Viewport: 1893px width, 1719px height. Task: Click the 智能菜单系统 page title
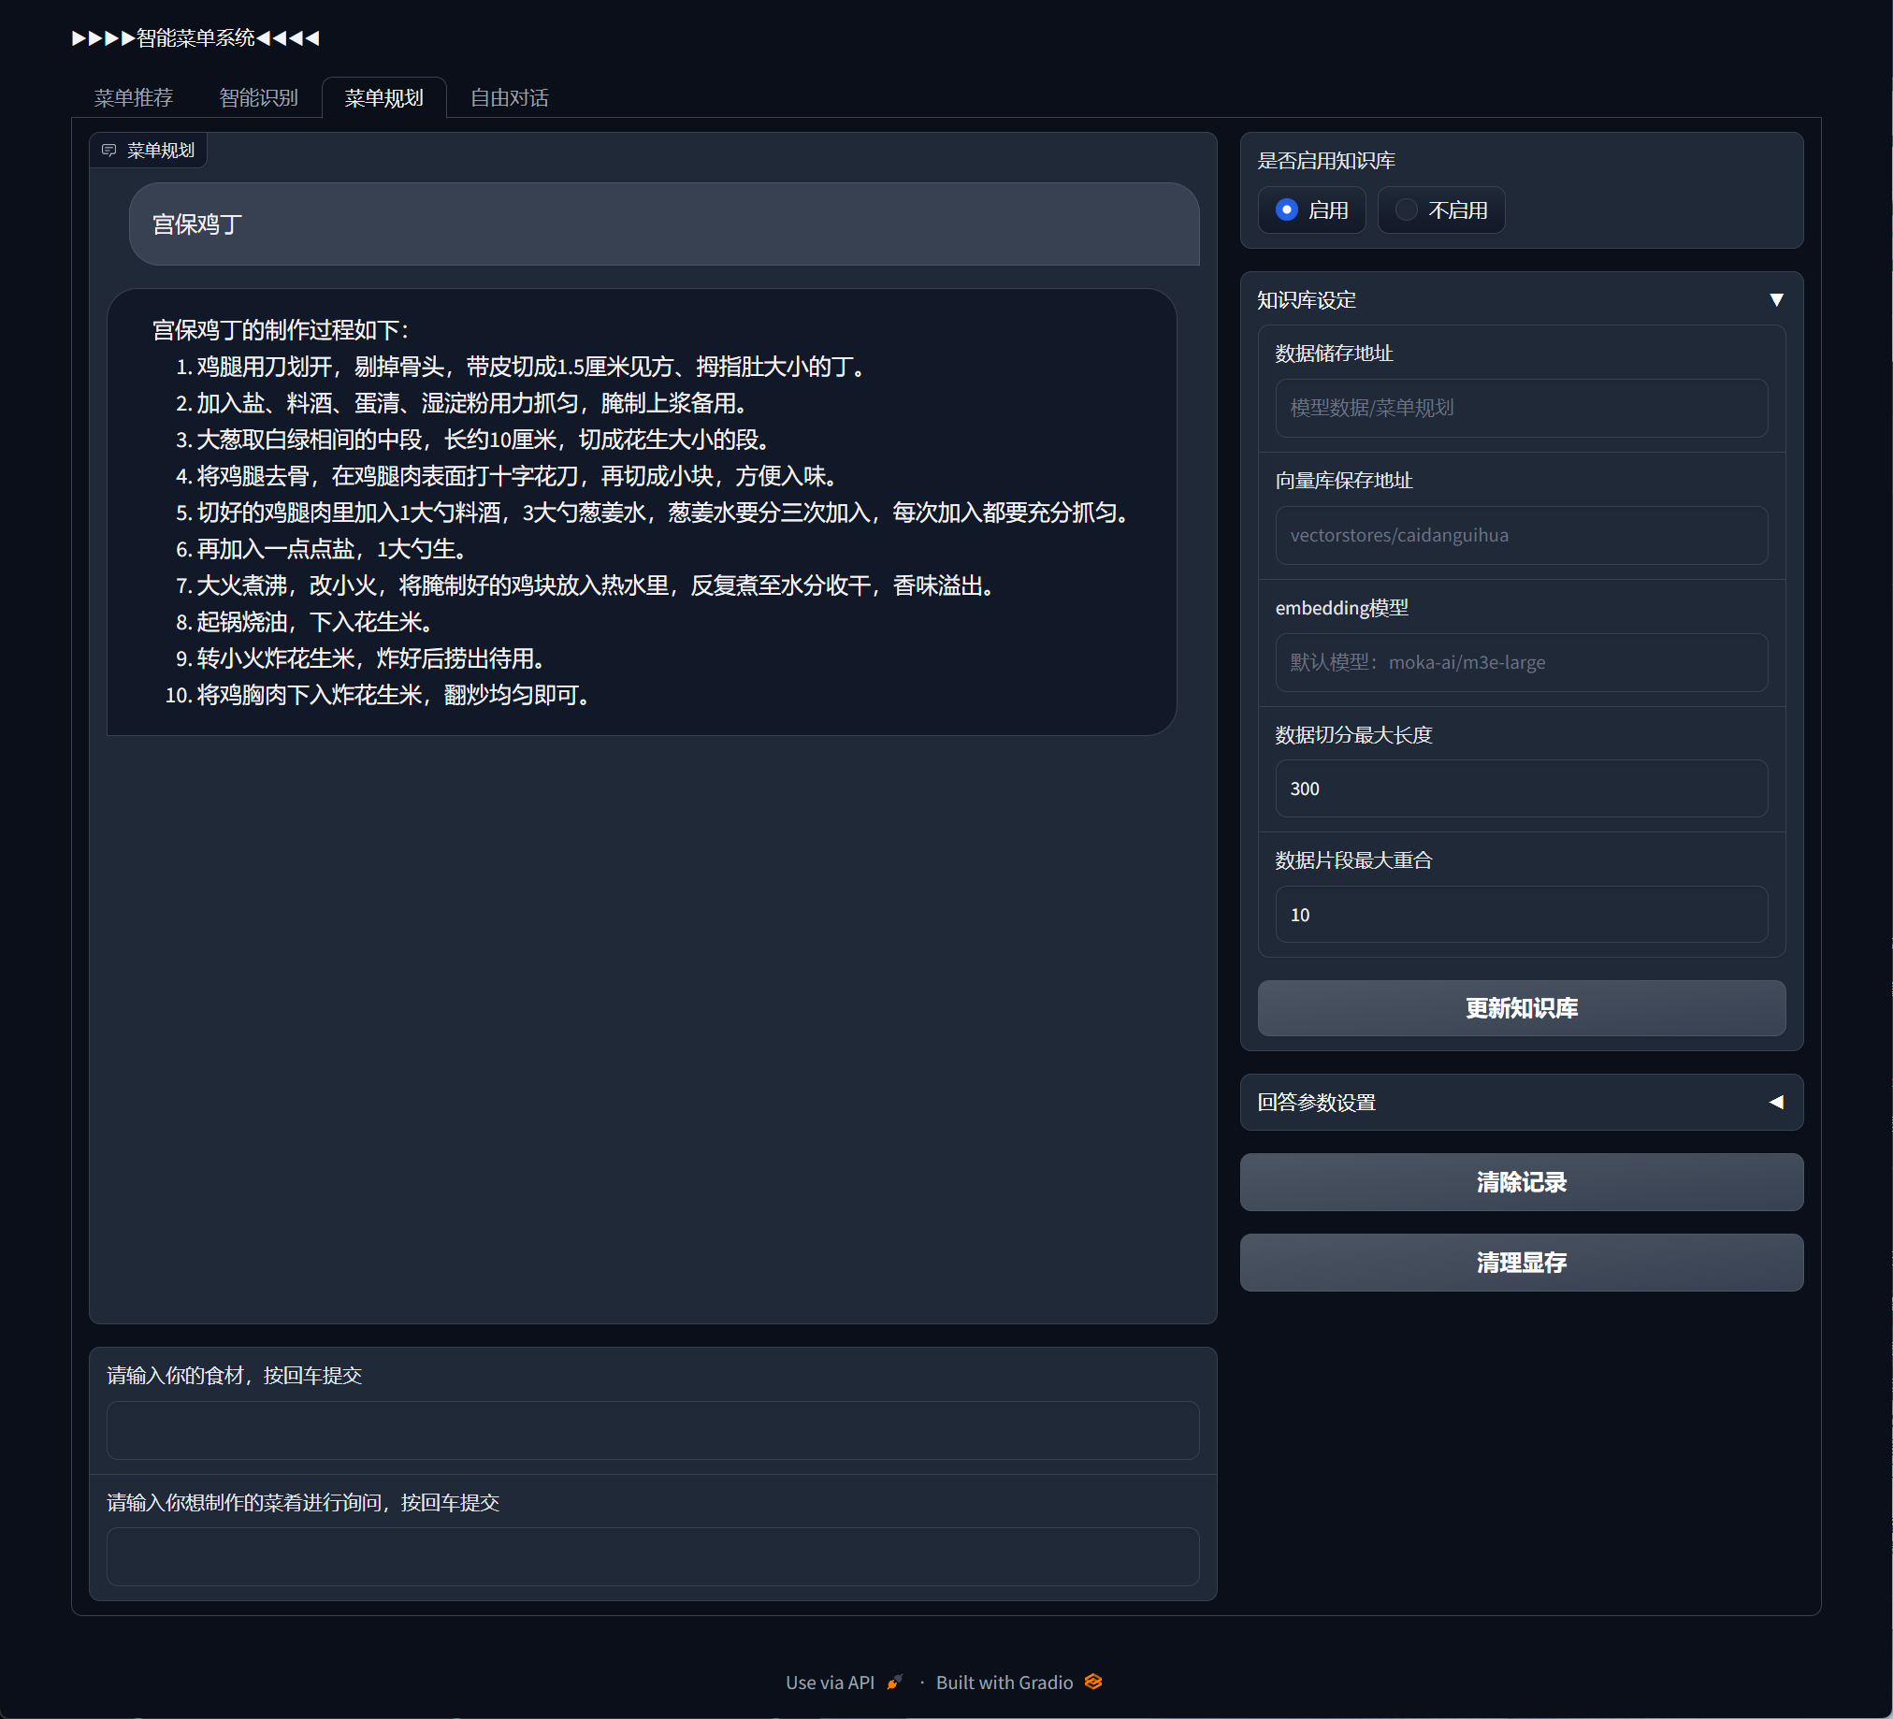coord(195,38)
